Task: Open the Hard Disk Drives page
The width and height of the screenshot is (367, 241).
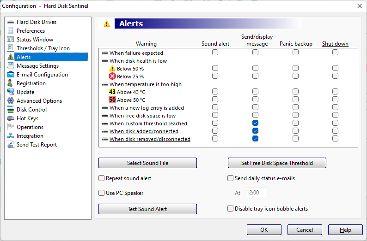Action: [37, 22]
